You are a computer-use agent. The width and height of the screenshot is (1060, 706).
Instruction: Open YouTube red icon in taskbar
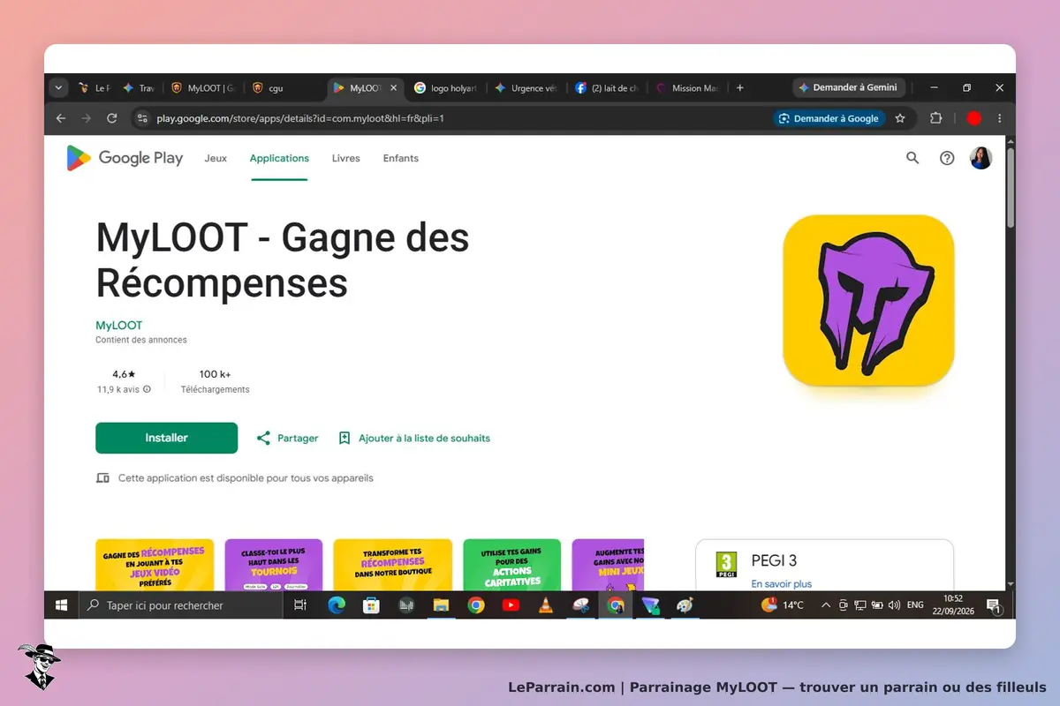(x=511, y=605)
